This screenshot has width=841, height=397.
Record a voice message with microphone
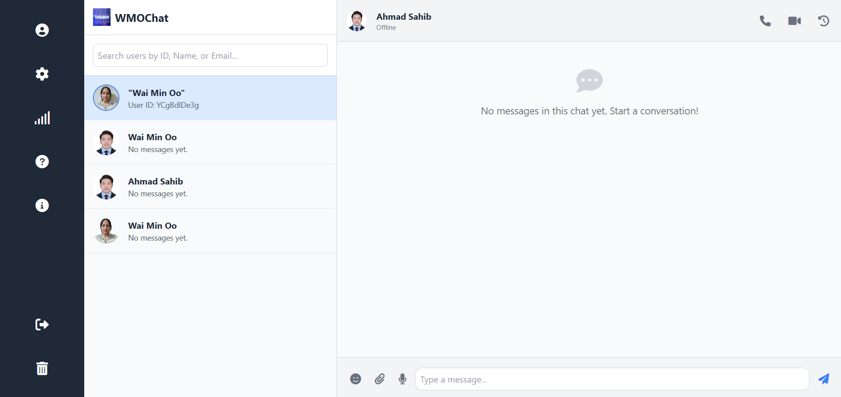point(402,379)
